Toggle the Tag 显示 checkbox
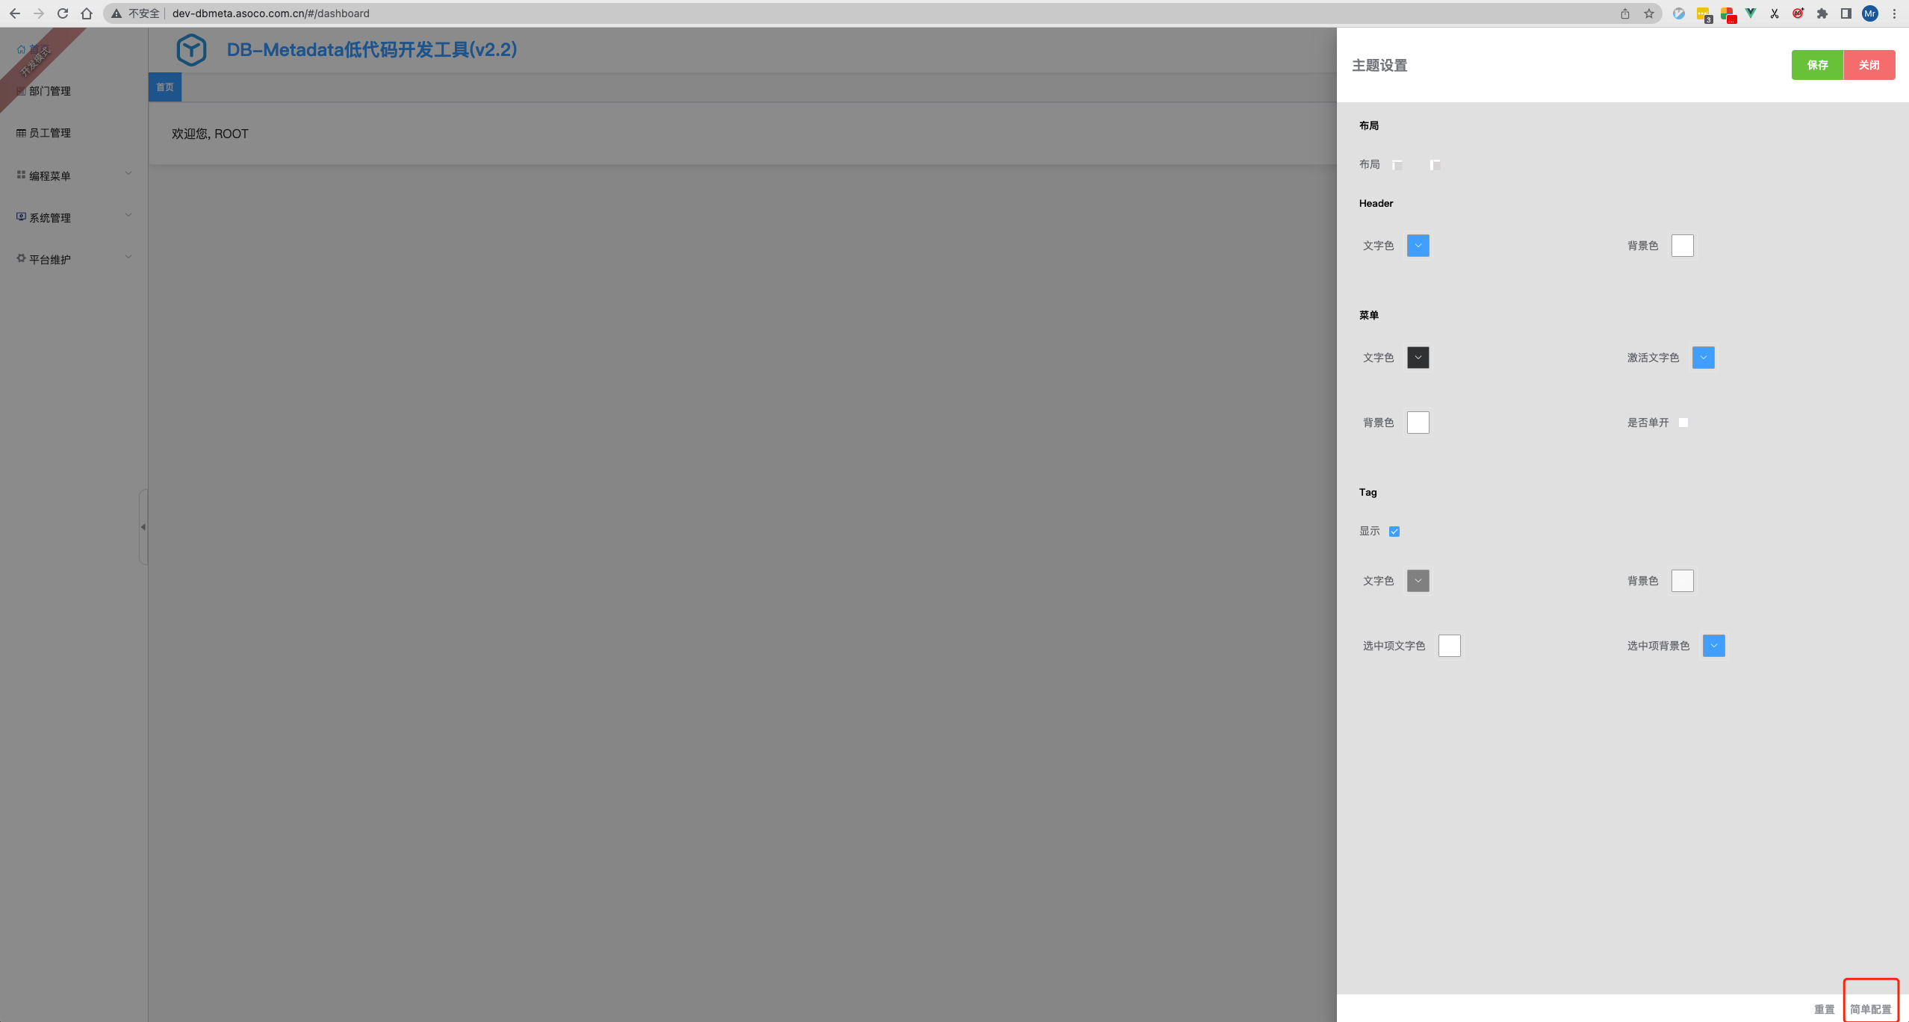 pyautogui.click(x=1394, y=532)
